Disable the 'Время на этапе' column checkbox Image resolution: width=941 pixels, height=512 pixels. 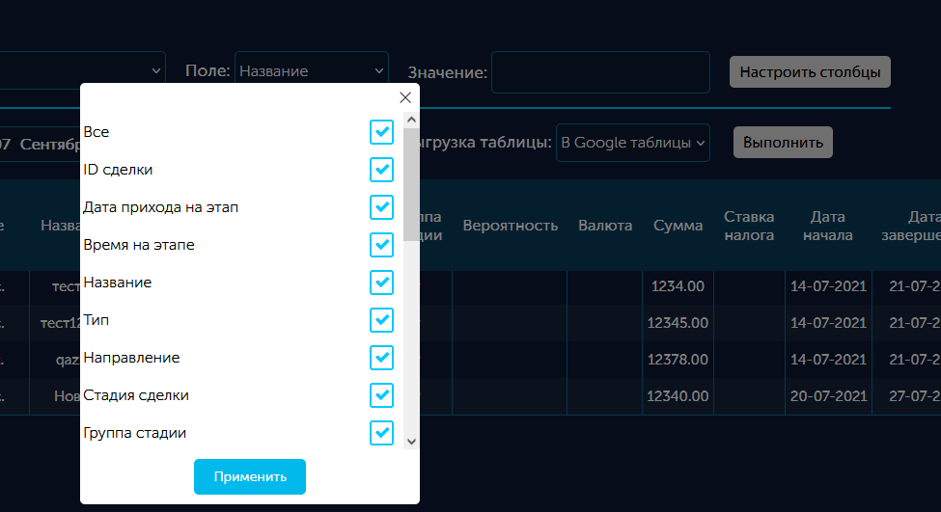coord(381,245)
